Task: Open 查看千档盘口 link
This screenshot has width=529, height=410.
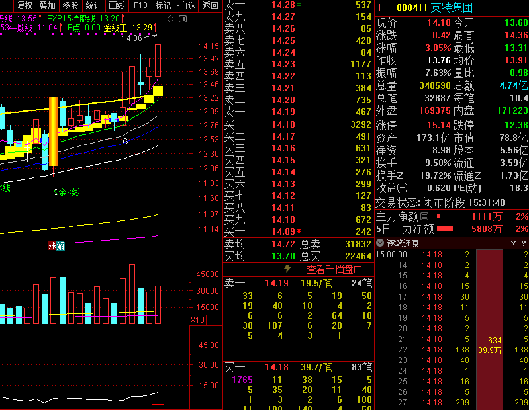Action: pos(334,269)
